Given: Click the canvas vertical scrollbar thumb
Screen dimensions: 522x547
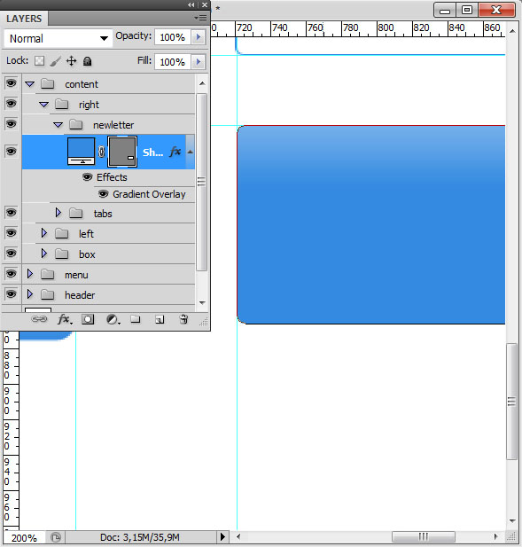Looking at the screenshot, I should tap(512, 402).
